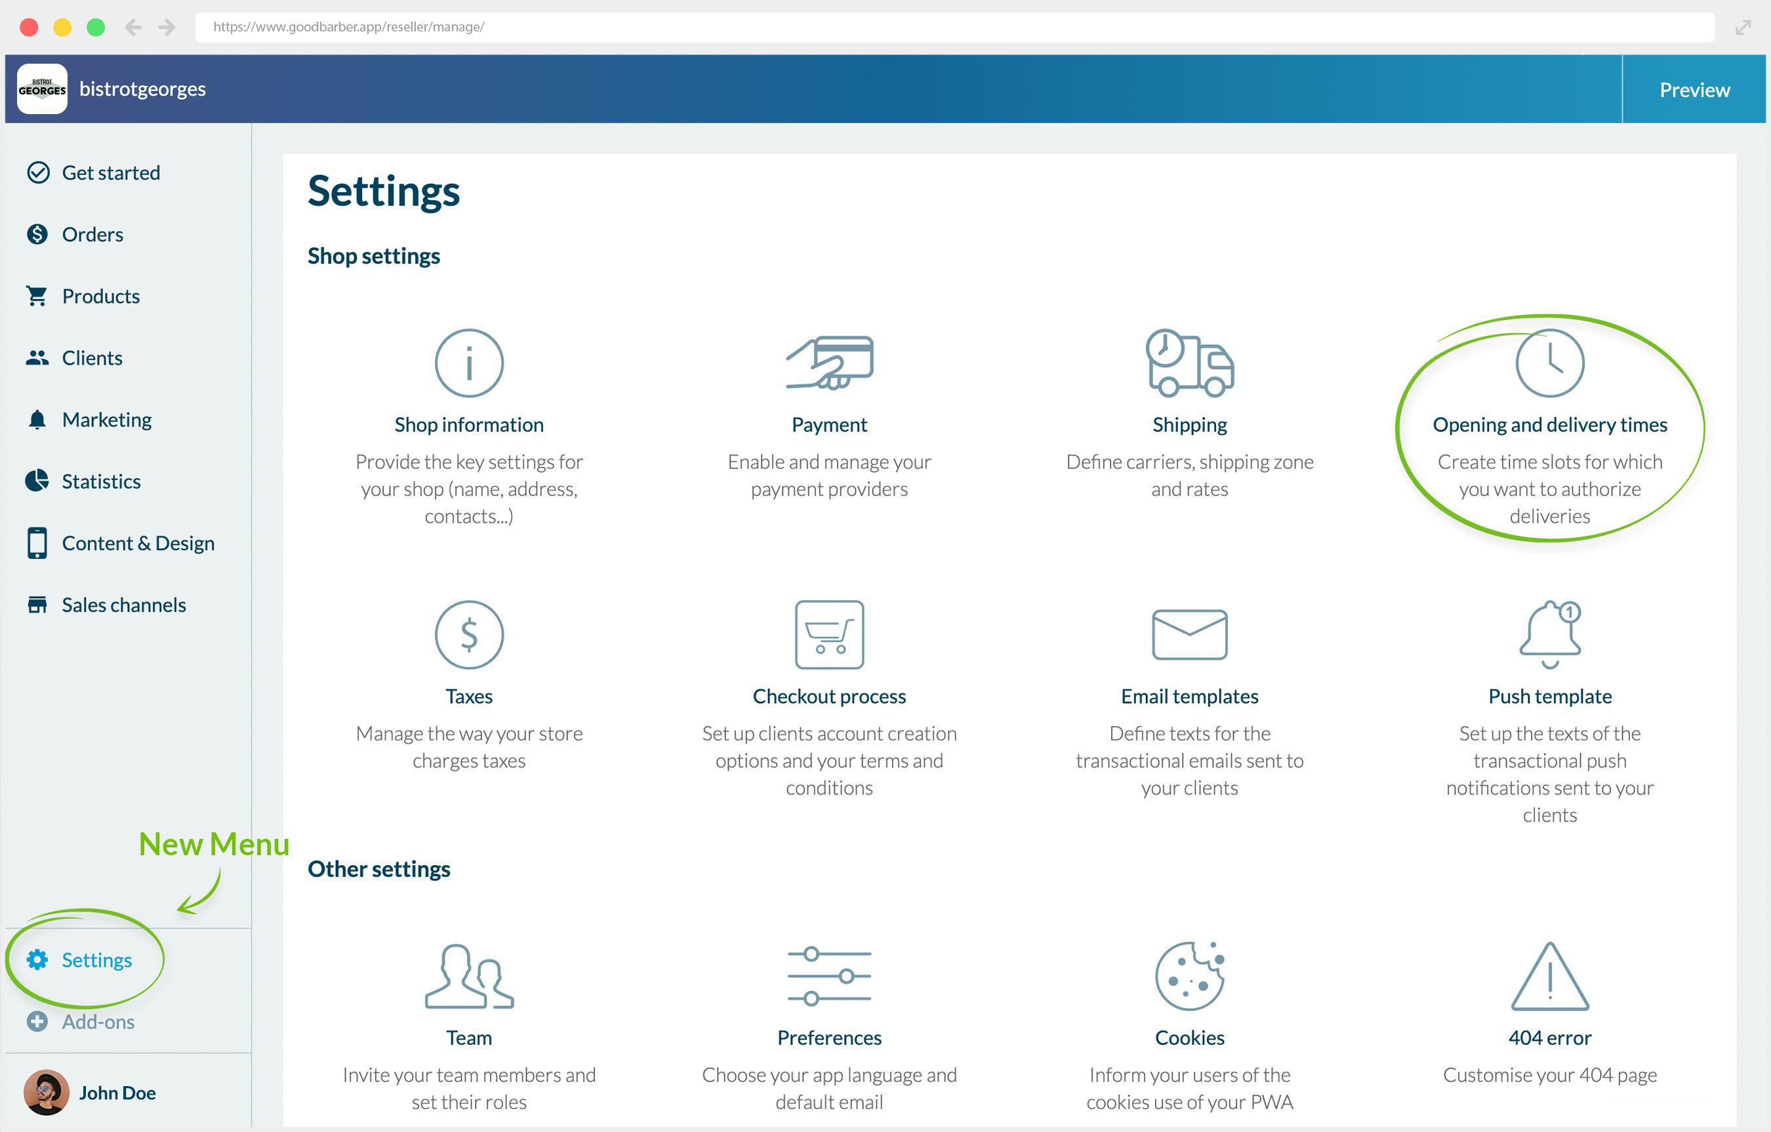The image size is (1771, 1132).
Task: Click the Cookies icon
Action: (1189, 976)
